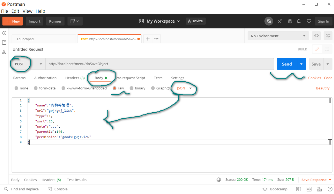Click the Invite button

click(x=196, y=21)
